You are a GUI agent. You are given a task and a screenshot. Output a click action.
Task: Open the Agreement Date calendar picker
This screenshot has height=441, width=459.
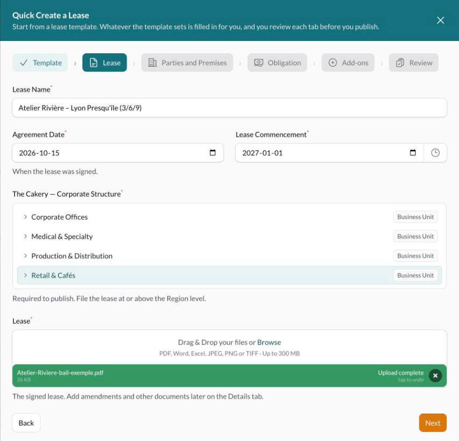click(x=213, y=153)
